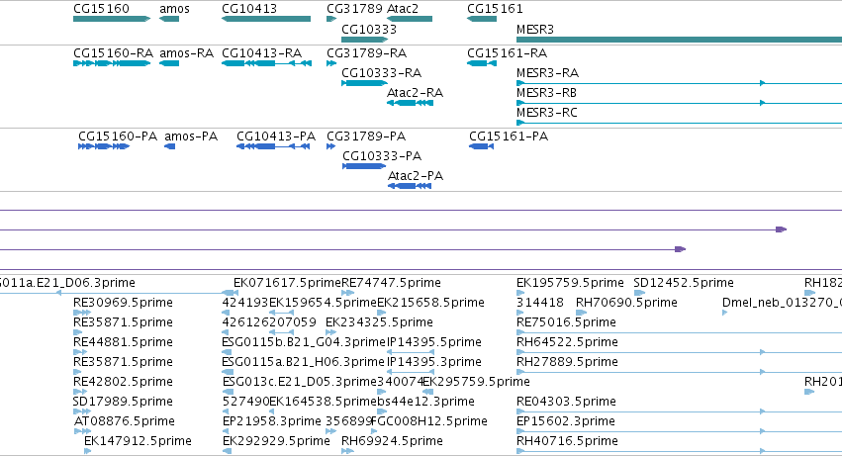
Task: Click the RH70690.5prime EST arrow
Action: pyautogui.click(x=581, y=312)
